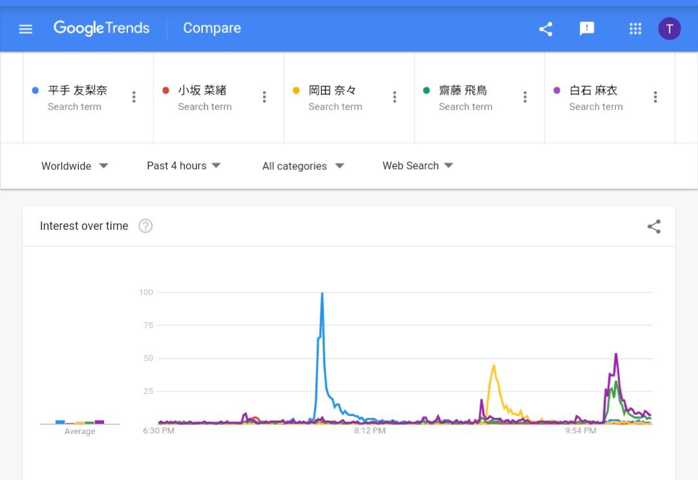Open the account avatar T

(x=670, y=28)
